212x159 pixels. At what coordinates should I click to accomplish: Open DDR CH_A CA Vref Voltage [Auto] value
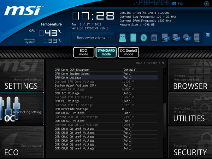[x=127, y=129]
